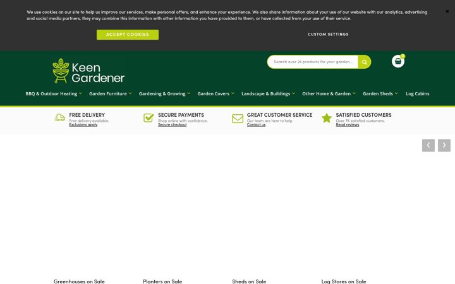Click the GREAT CUSTOMER SERVICE heading
Screen dimensions: 455x284
(x=279, y=115)
